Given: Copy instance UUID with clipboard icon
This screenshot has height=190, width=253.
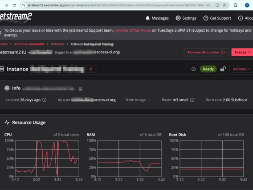Looking at the screenshot, I should pos(80,89).
